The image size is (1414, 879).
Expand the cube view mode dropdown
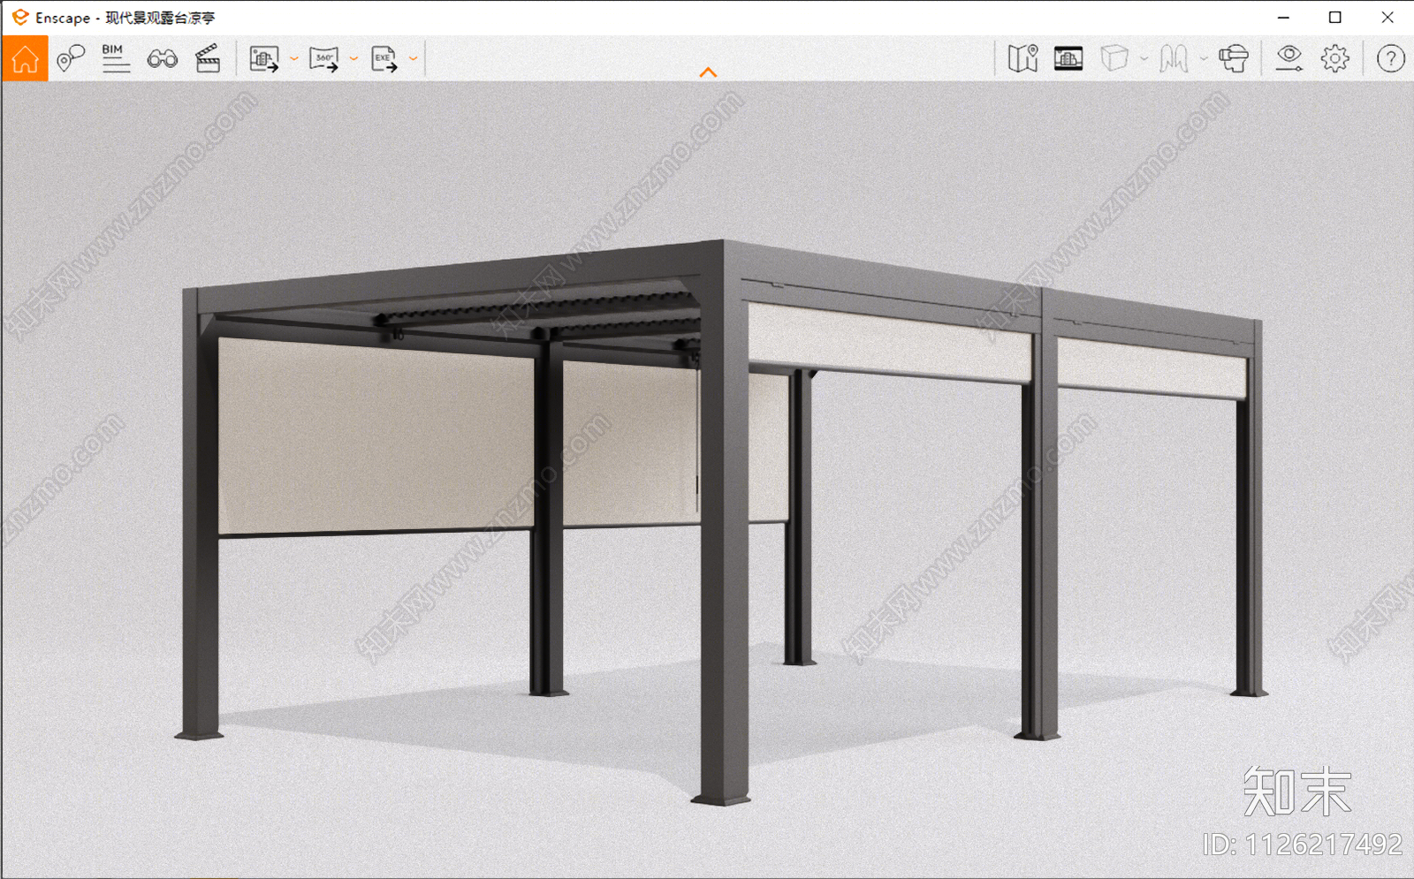pyautogui.click(x=1144, y=59)
